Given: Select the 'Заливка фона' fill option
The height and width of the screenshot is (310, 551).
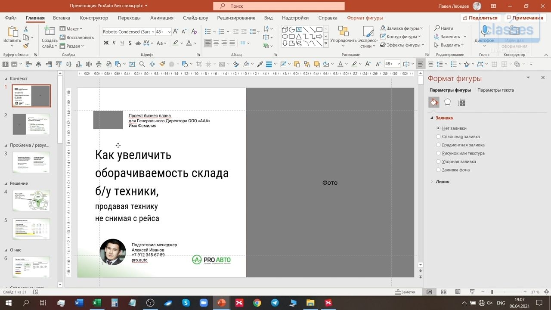Looking at the screenshot, I should (x=453, y=170).
